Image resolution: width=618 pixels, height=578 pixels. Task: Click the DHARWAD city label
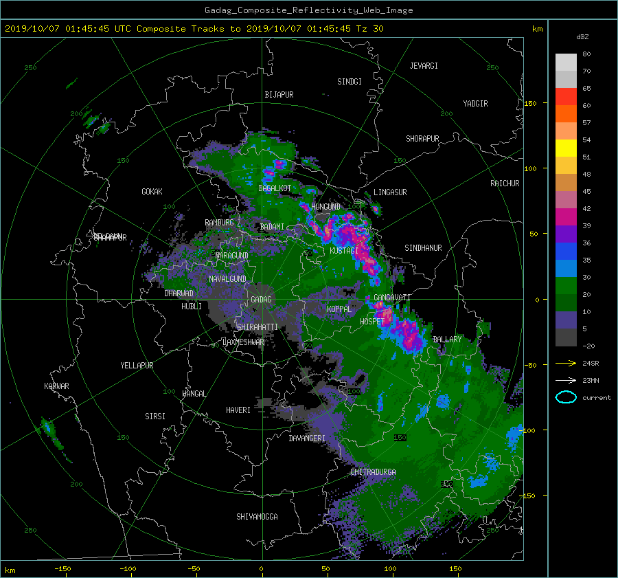click(x=179, y=293)
